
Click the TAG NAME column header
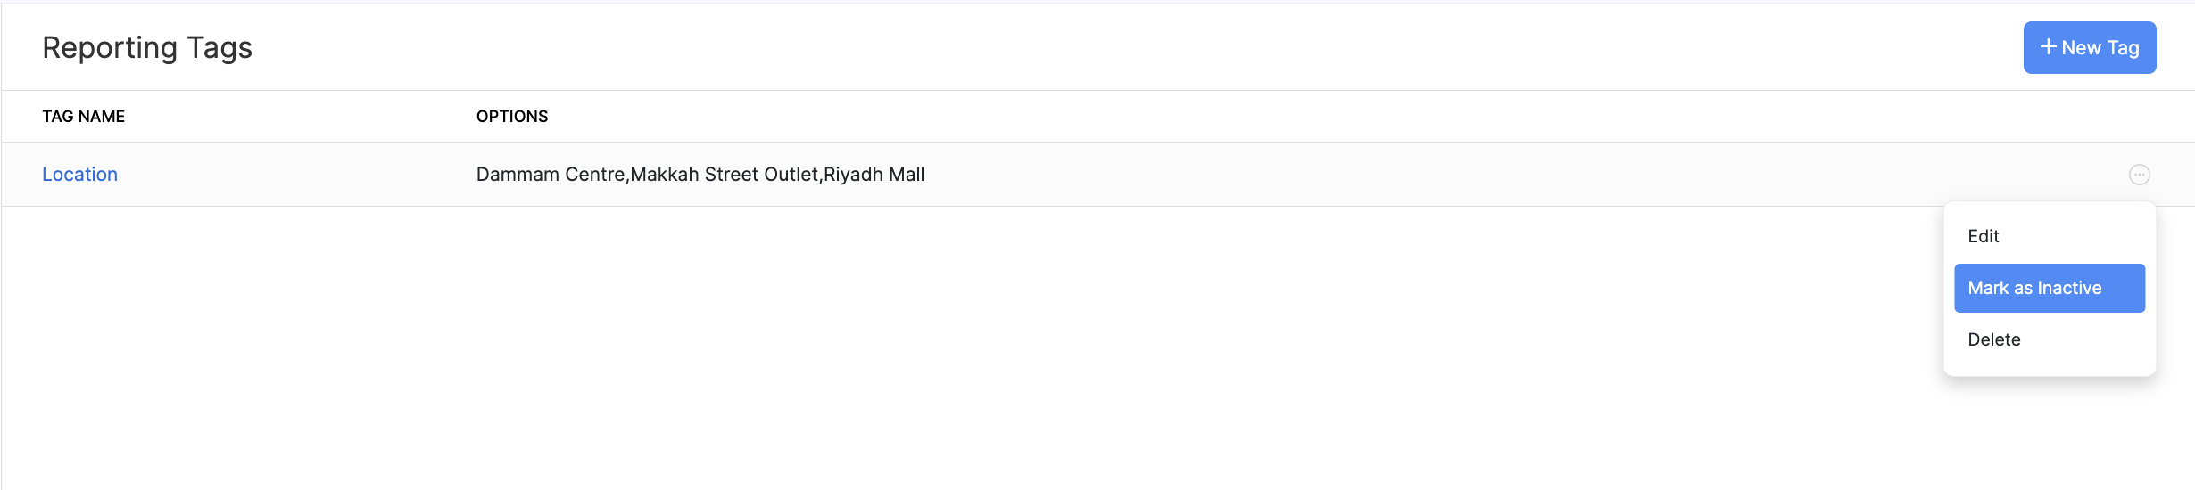[84, 117]
